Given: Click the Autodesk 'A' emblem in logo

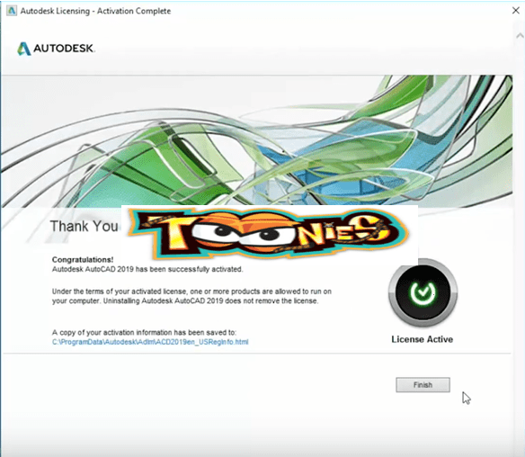Looking at the screenshot, I should [23, 49].
